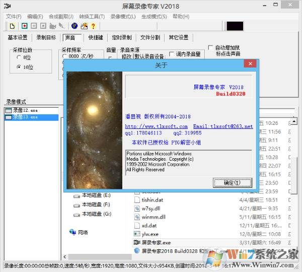The height and width of the screenshot is (272, 302).
Task: Open the 录像模式(L) menu
Action: point(123,17)
